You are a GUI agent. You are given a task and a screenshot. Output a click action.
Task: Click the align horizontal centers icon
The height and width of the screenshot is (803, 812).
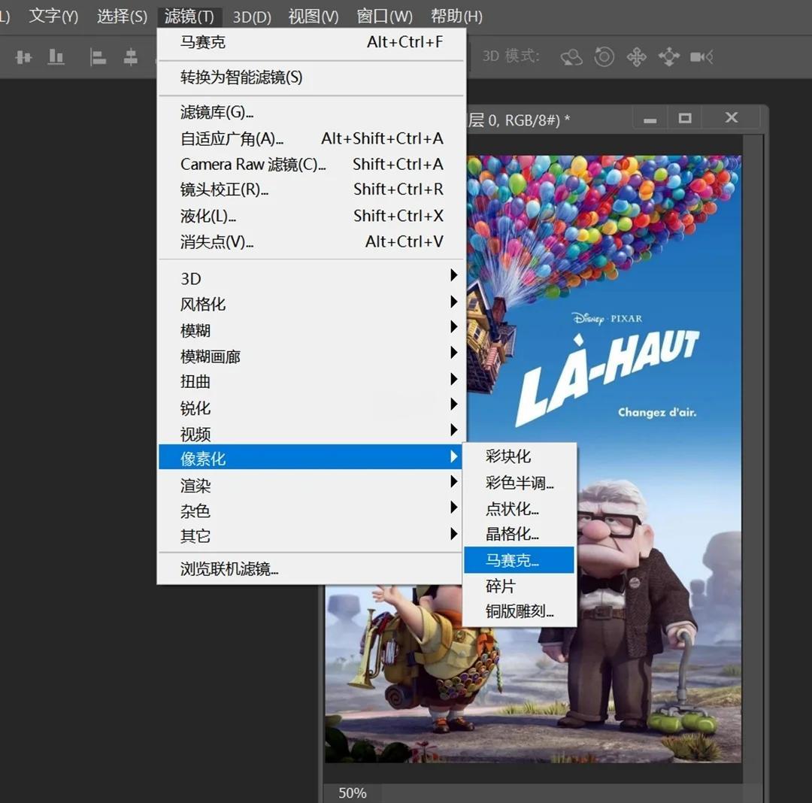131,57
